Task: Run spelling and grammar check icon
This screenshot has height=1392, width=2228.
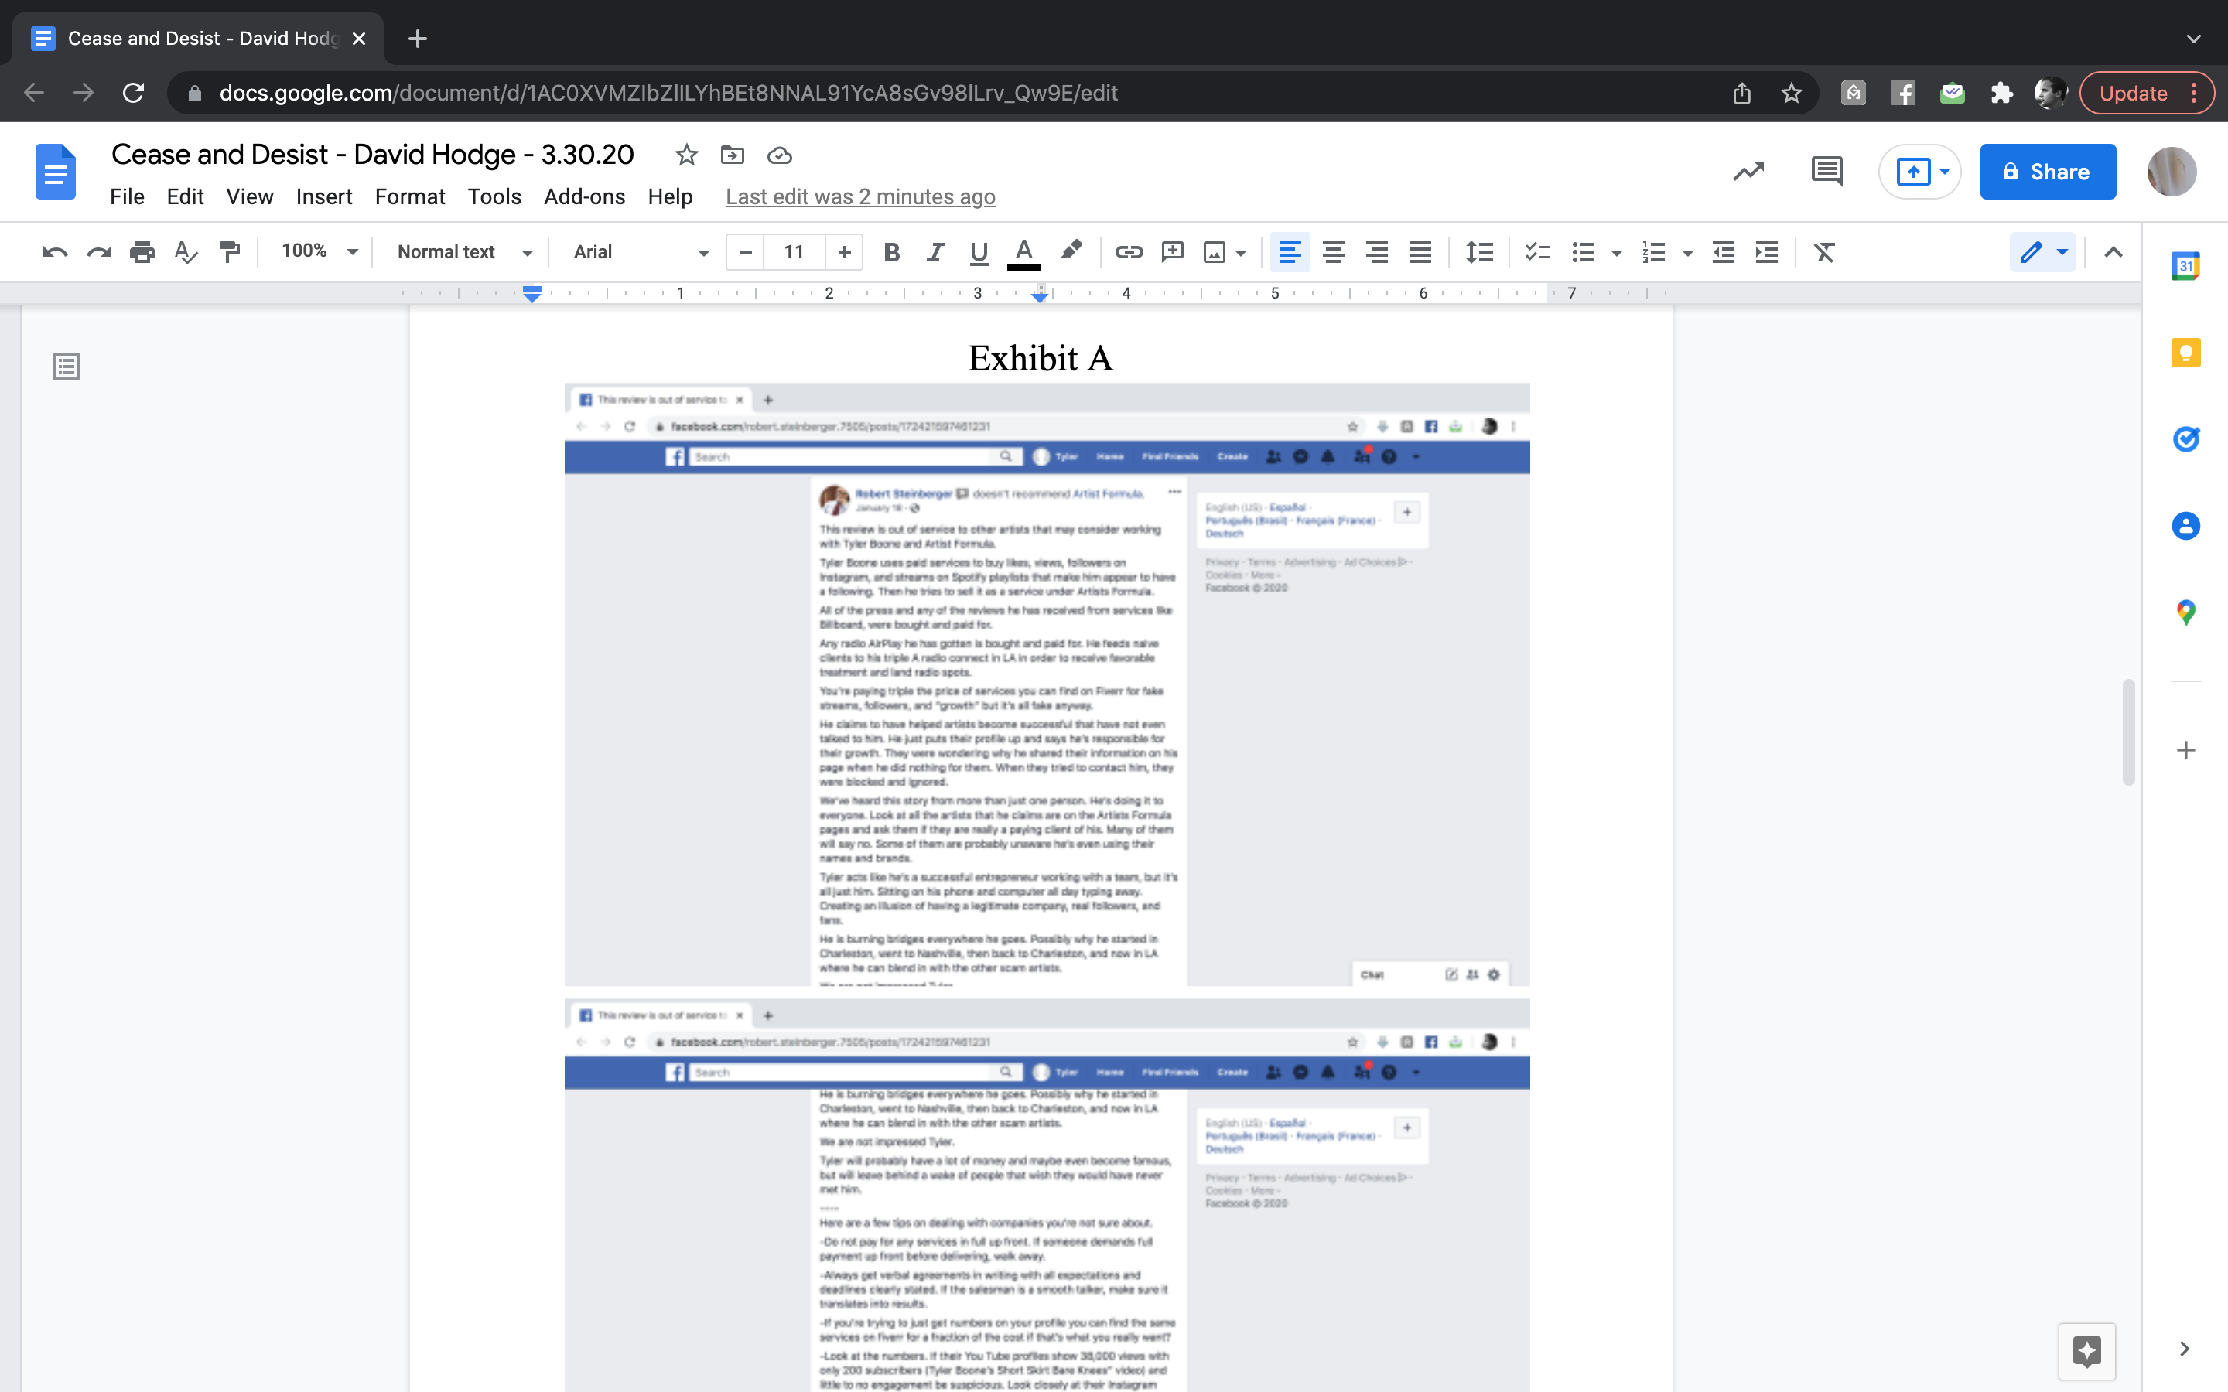Action: [186, 252]
